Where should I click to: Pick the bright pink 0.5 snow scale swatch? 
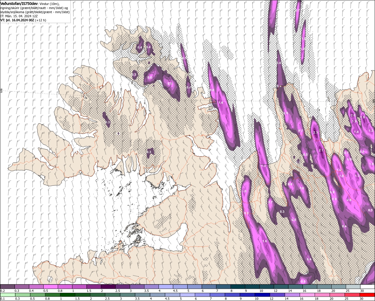coord(50,287)
